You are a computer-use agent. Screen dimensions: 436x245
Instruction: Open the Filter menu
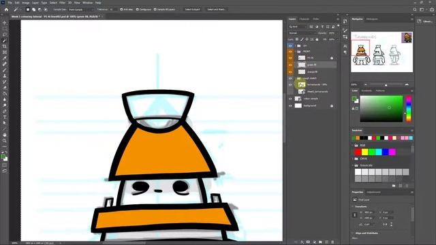(x=62, y=3)
